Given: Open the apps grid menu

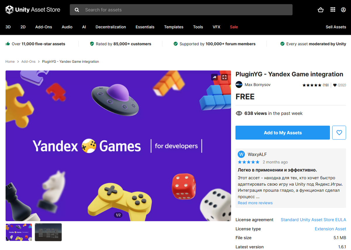Looking at the screenshot, I should pyautogui.click(x=333, y=10).
